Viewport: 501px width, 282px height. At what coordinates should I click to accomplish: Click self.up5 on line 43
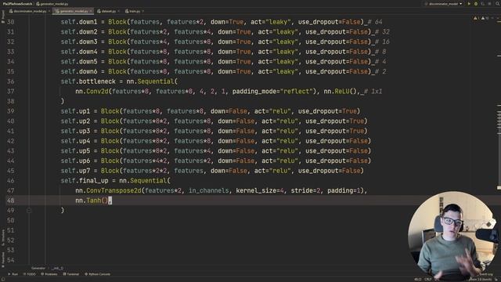(75, 151)
